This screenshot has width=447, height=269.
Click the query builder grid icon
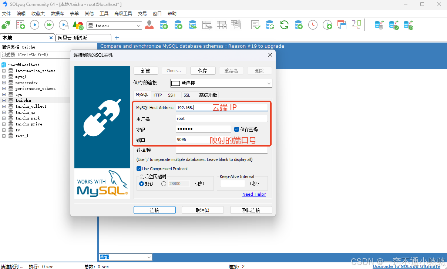point(236,25)
